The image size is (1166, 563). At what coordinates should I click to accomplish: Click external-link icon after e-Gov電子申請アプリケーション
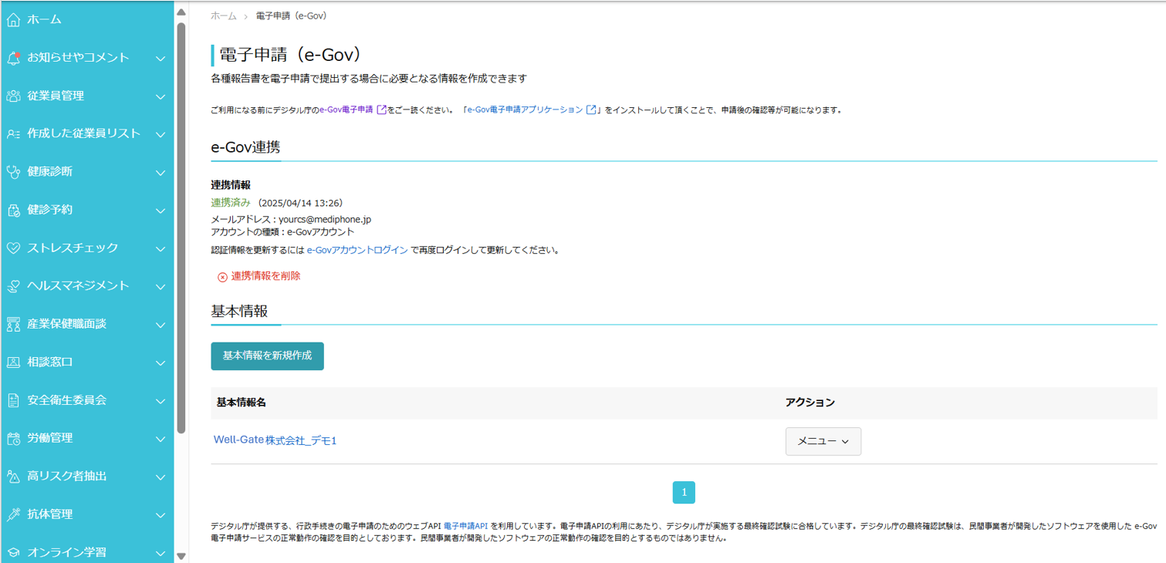[x=591, y=110]
